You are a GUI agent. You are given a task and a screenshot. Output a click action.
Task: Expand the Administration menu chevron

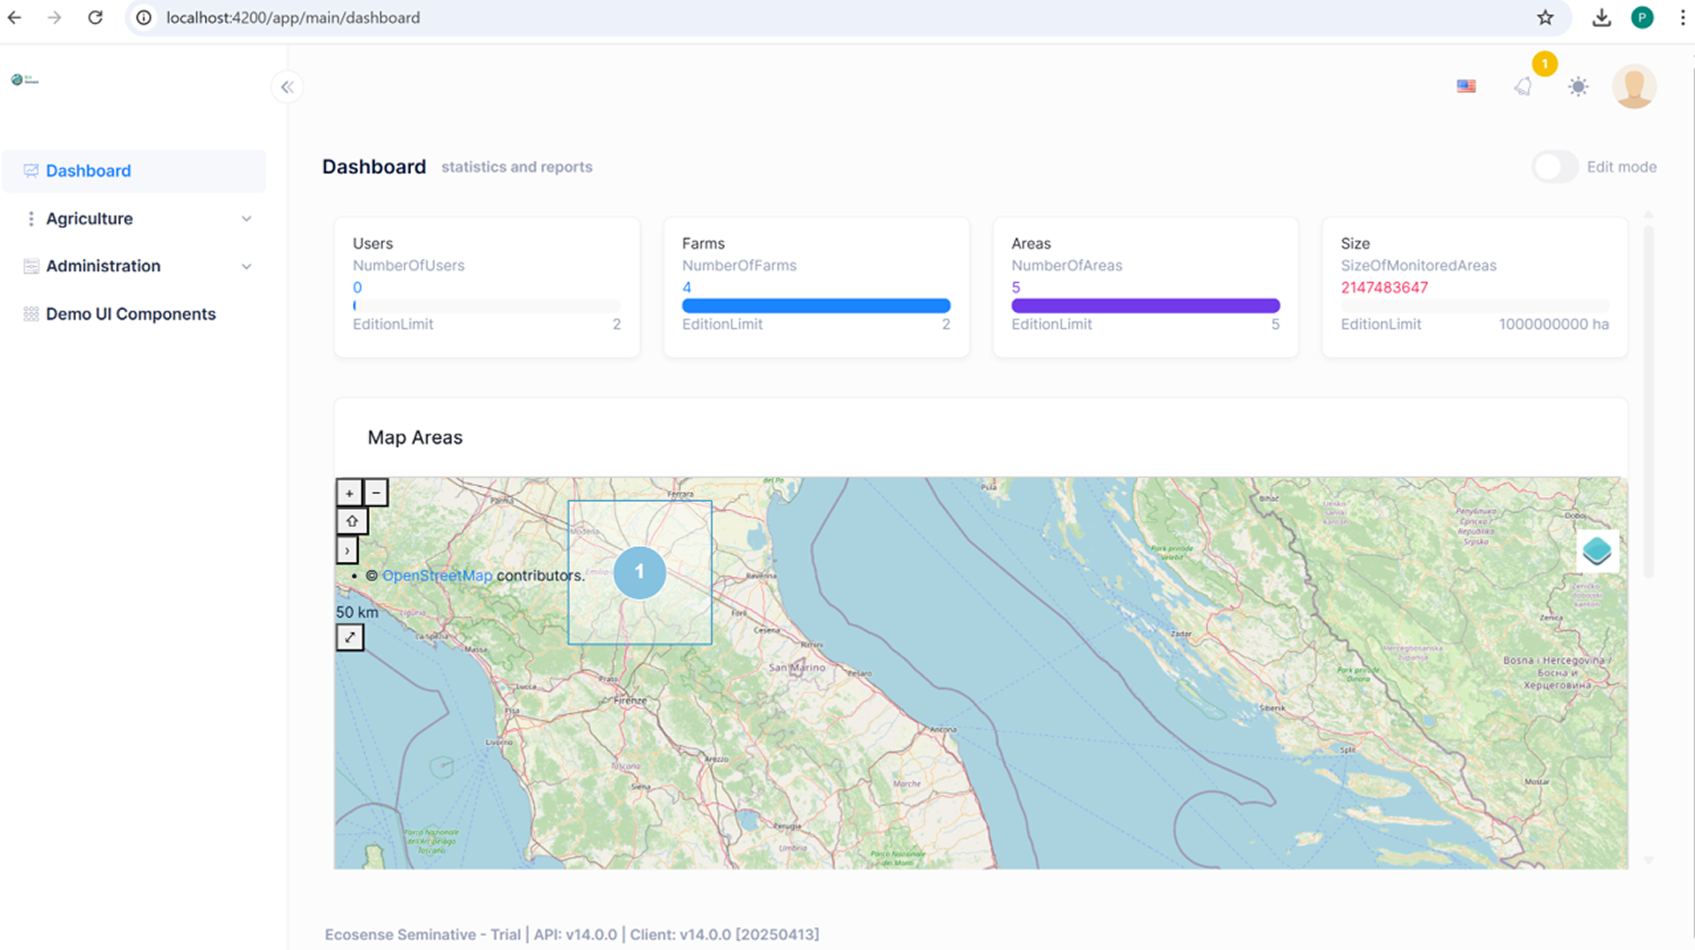(246, 267)
